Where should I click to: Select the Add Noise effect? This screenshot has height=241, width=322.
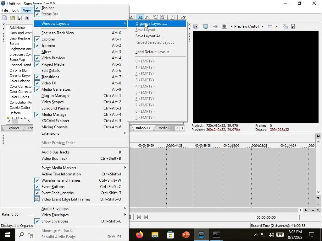[17, 28]
